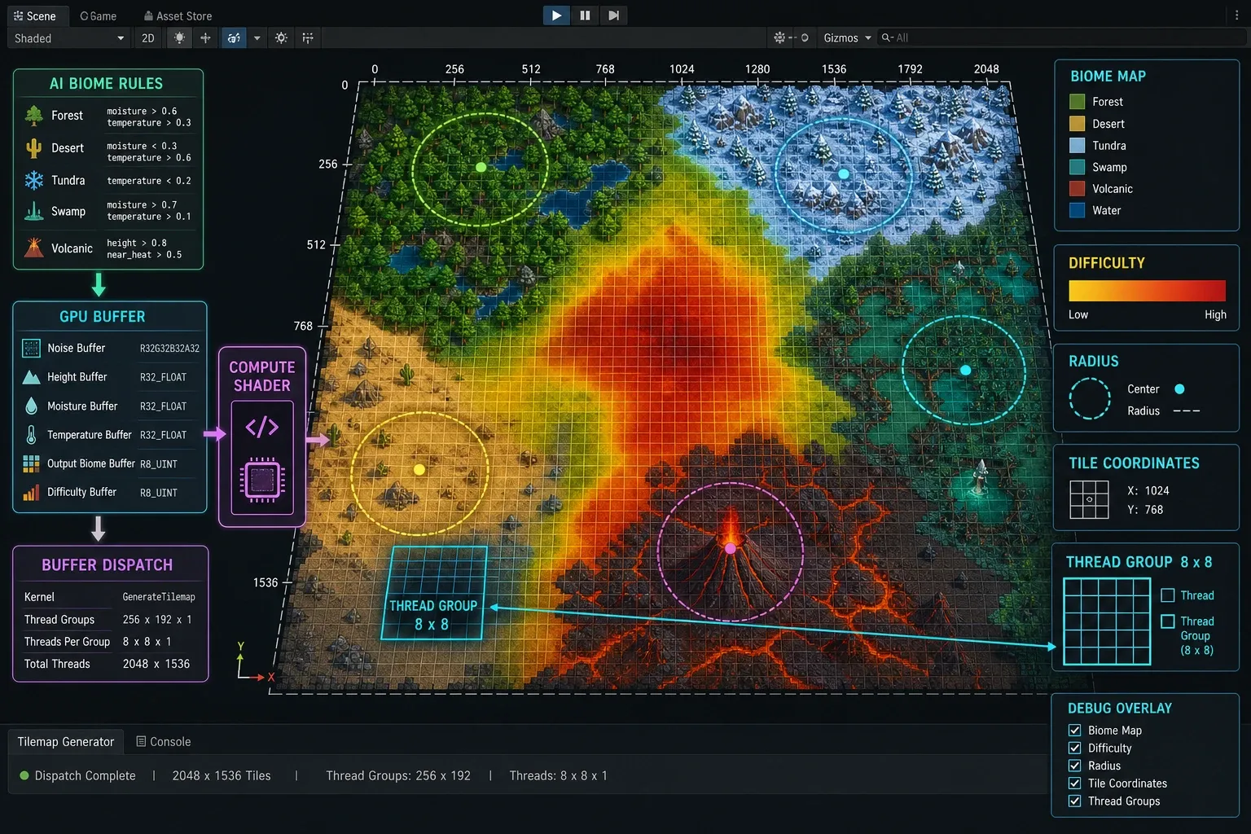Uncheck the Radius debug overlay
Viewport: 1251px width, 834px height.
[1075, 766]
